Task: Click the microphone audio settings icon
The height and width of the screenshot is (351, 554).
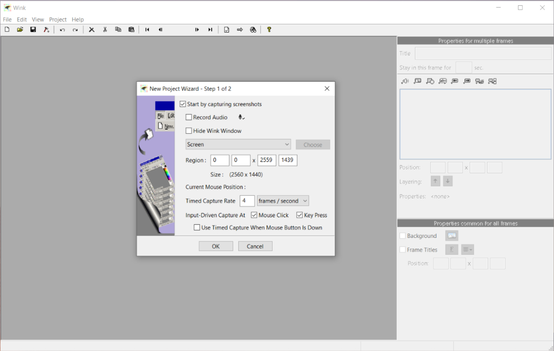Action: coord(241,117)
